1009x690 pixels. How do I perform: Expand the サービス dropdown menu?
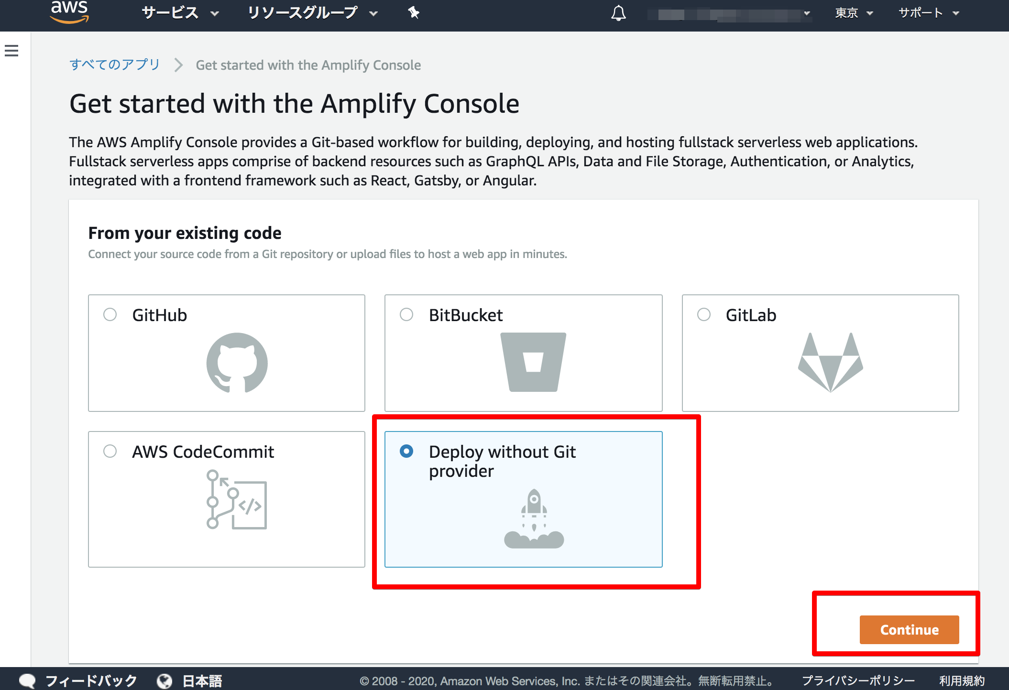pyautogui.click(x=180, y=13)
